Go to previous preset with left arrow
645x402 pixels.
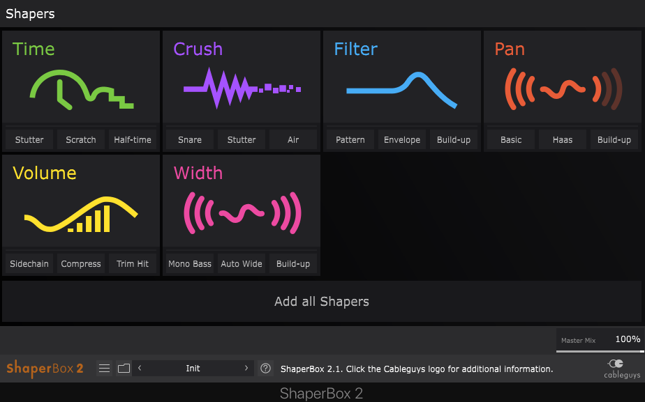(x=140, y=369)
